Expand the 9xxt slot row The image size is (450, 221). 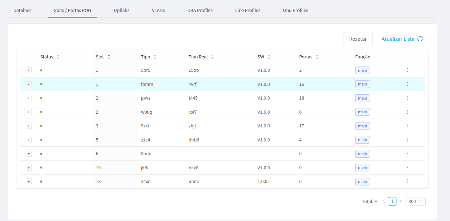pos(29,126)
